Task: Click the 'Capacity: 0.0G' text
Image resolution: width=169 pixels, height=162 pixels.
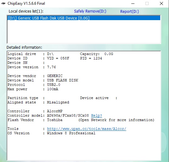Action: click(96, 54)
